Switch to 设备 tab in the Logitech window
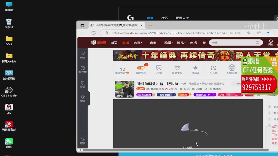The image size is (278, 156). [x=150, y=18]
